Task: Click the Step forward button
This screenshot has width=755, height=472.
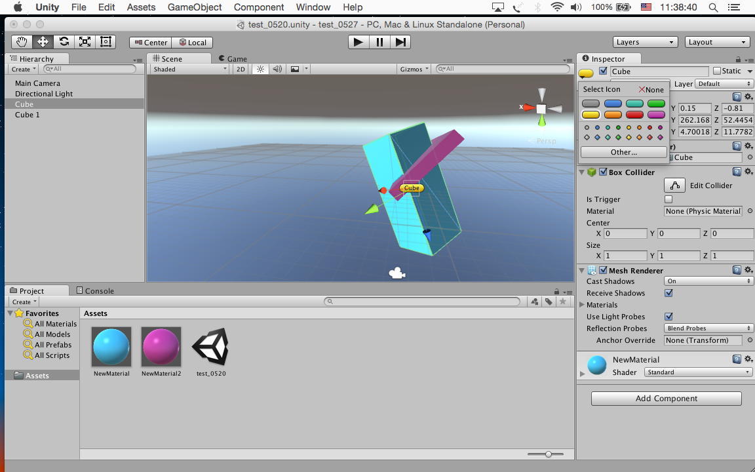Action: 400,42
